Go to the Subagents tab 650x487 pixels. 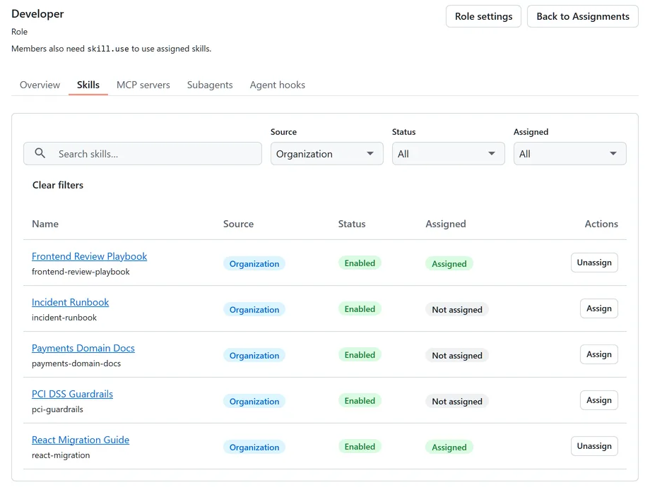tap(210, 85)
